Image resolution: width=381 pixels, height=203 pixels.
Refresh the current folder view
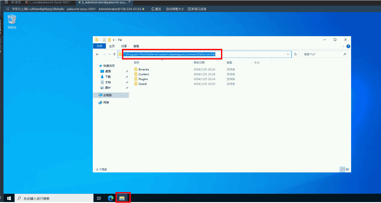295,54
